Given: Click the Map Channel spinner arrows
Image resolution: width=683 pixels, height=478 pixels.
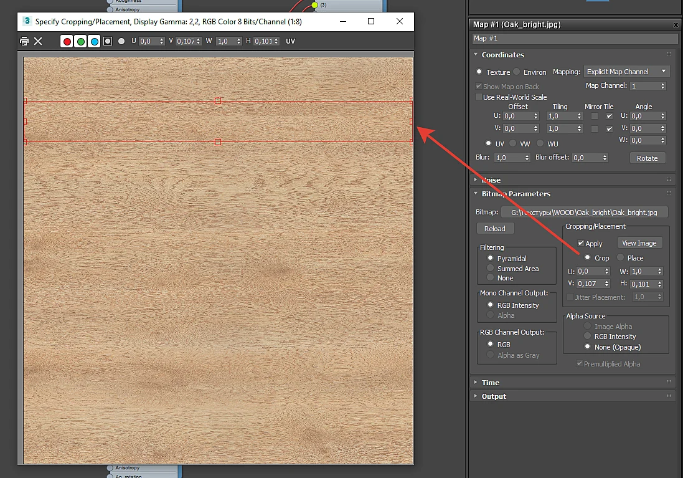Looking at the screenshot, I should click(x=662, y=86).
